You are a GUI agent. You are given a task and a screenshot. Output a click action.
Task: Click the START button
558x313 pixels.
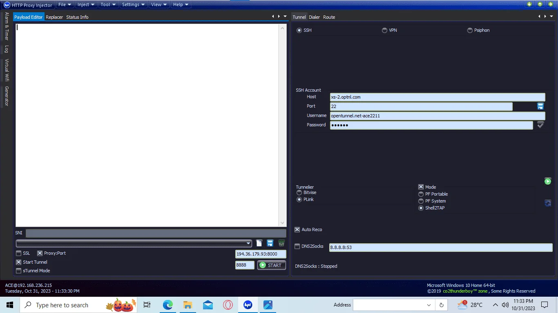click(x=271, y=265)
